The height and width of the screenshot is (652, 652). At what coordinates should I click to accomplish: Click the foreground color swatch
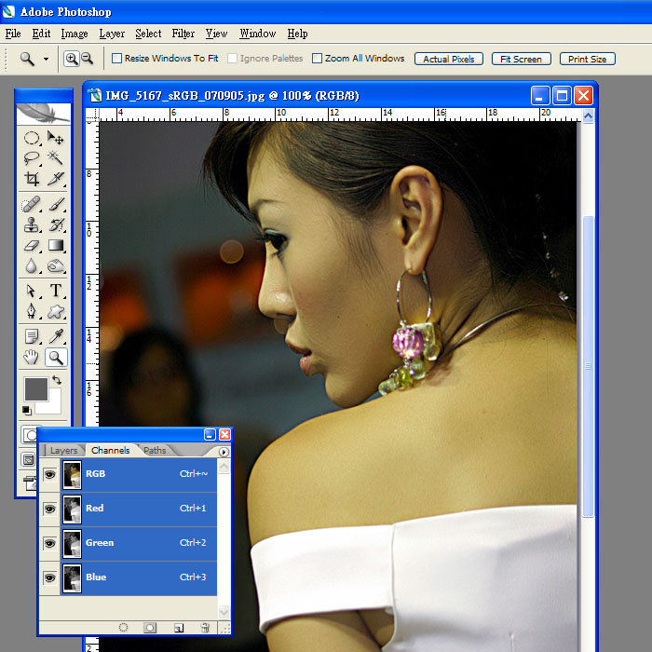[x=35, y=388]
